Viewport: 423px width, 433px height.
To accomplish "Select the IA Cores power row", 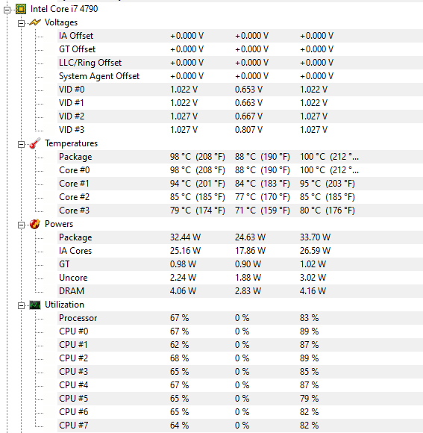I will pos(240,251).
